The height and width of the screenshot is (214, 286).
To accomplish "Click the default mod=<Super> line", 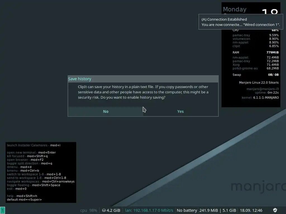I will (24, 200).
